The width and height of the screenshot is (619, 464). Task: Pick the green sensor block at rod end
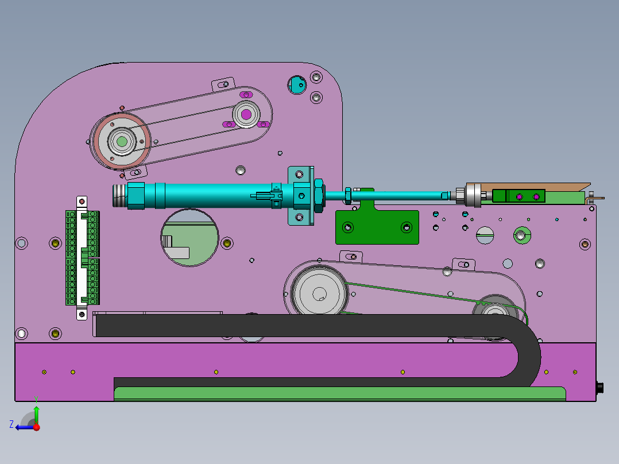(x=519, y=196)
